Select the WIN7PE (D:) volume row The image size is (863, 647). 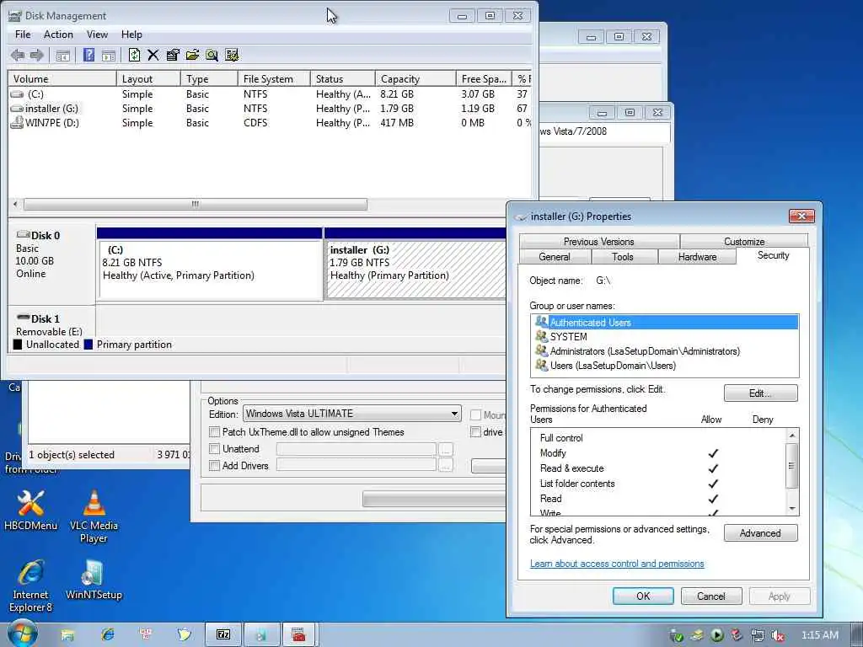(x=270, y=123)
